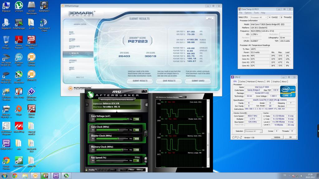Open the uTorrent desktop shortcut

(19, 7)
